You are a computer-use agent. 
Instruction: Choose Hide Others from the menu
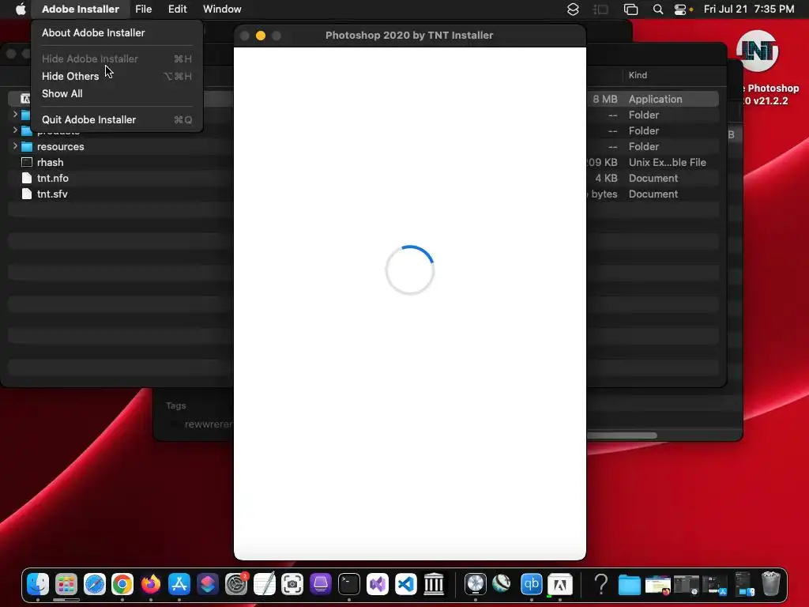[70, 76]
